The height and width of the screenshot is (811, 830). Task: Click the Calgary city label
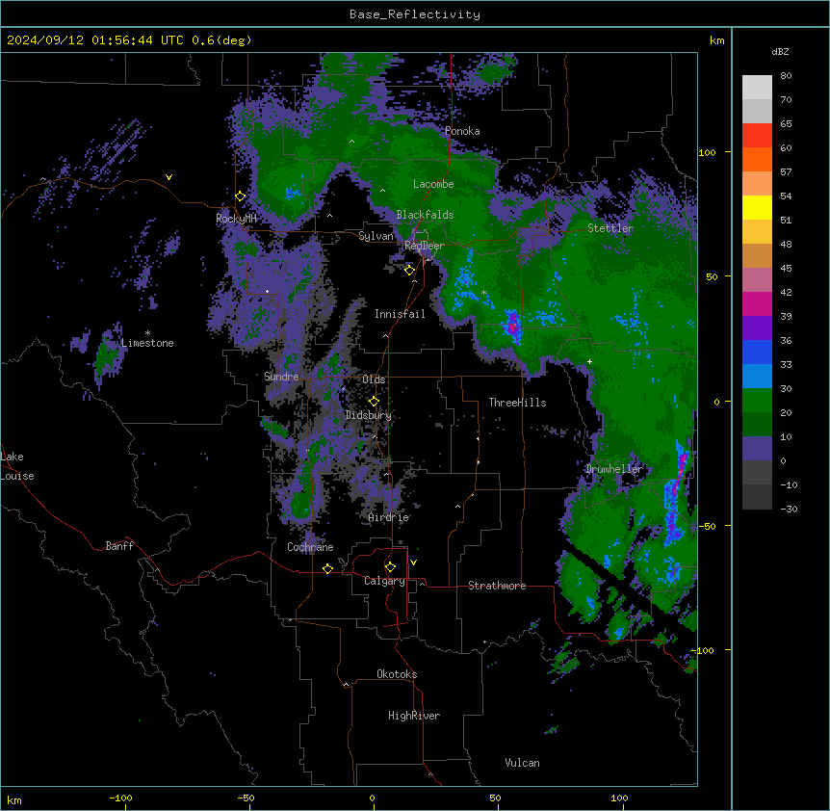(384, 581)
